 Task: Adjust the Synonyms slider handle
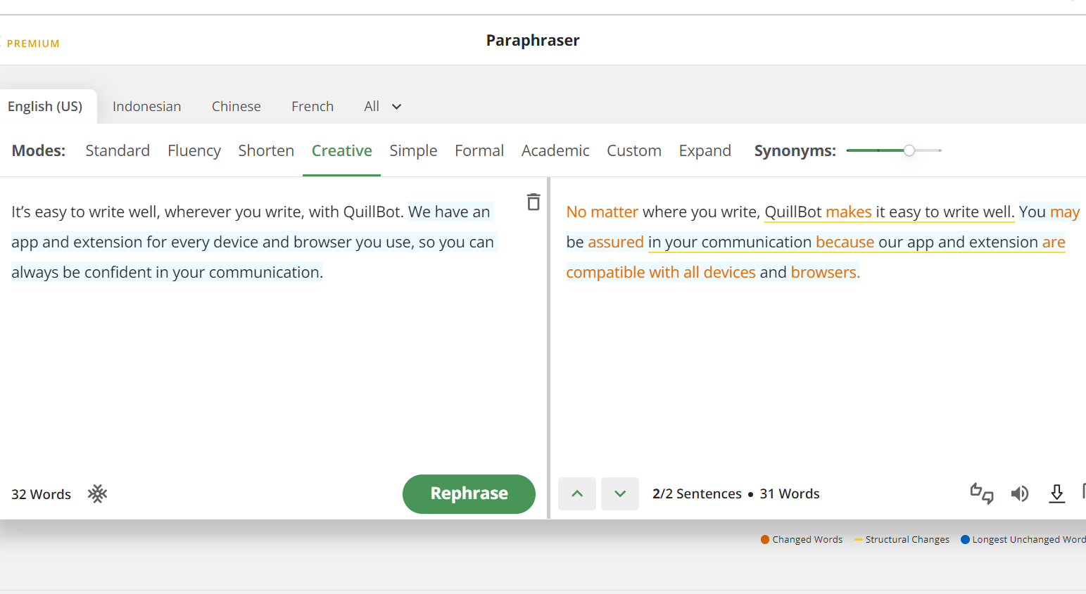[x=909, y=150]
